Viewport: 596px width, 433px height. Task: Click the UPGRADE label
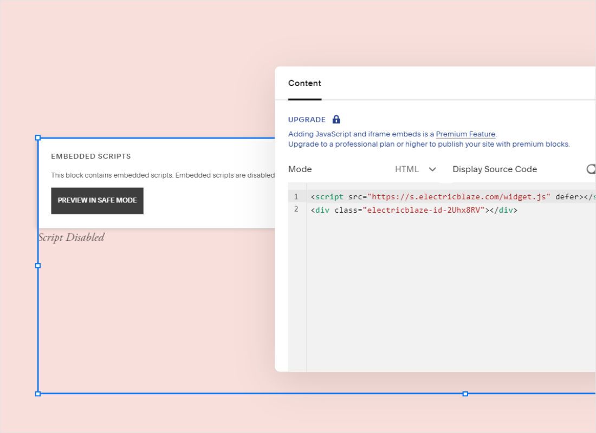[307, 120]
